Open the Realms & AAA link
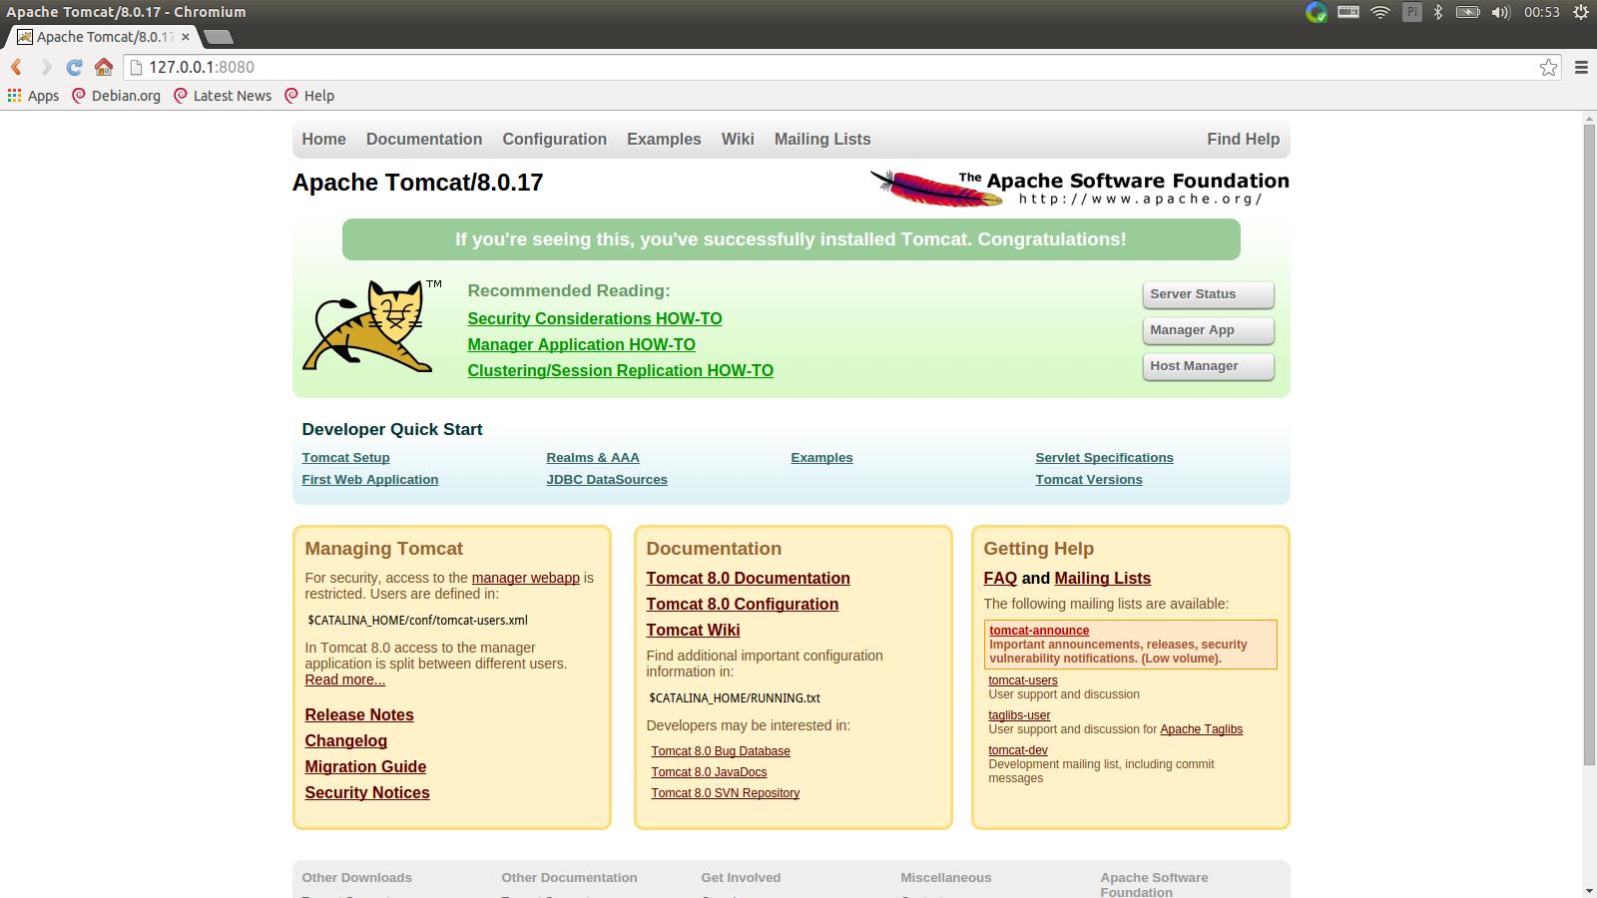 (x=593, y=458)
